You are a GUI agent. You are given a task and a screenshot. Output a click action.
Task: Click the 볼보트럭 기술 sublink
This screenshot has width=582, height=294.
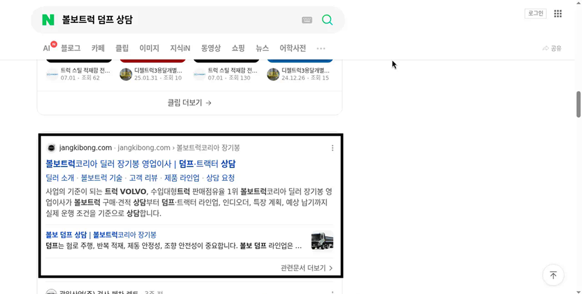point(102,178)
